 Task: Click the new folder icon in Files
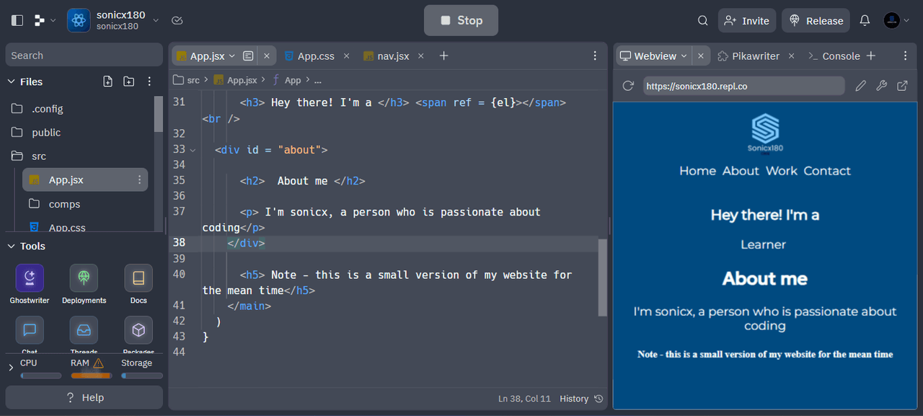[x=128, y=81]
